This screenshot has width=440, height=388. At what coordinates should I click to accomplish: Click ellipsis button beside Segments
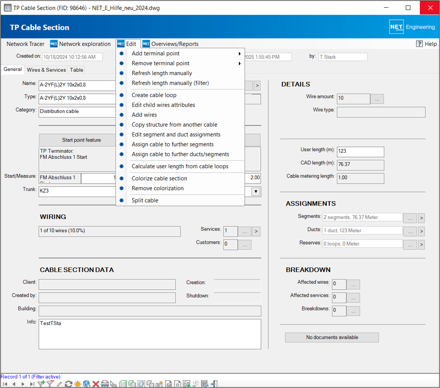point(410,218)
